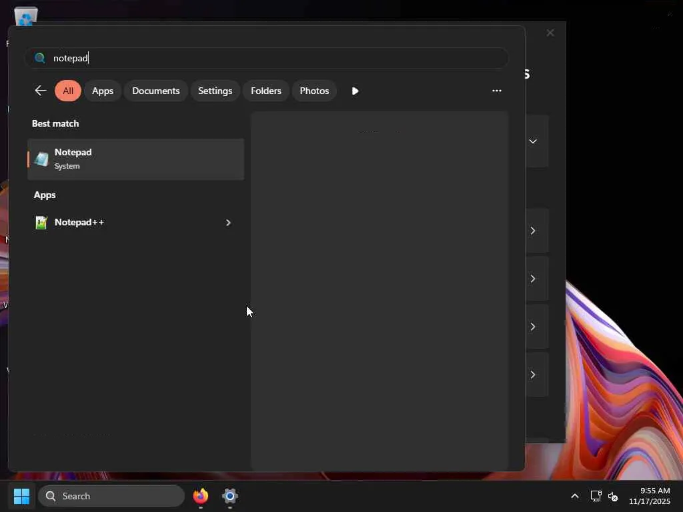The width and height of the screenshot is (683, 512).
Task: Switch to the Settings filter tab
Action: pyautogui.click(x=215, y=91)
